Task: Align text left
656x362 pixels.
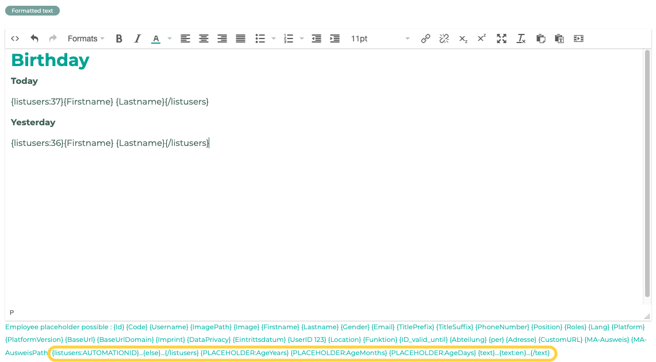Action: (x=185, y=38)
